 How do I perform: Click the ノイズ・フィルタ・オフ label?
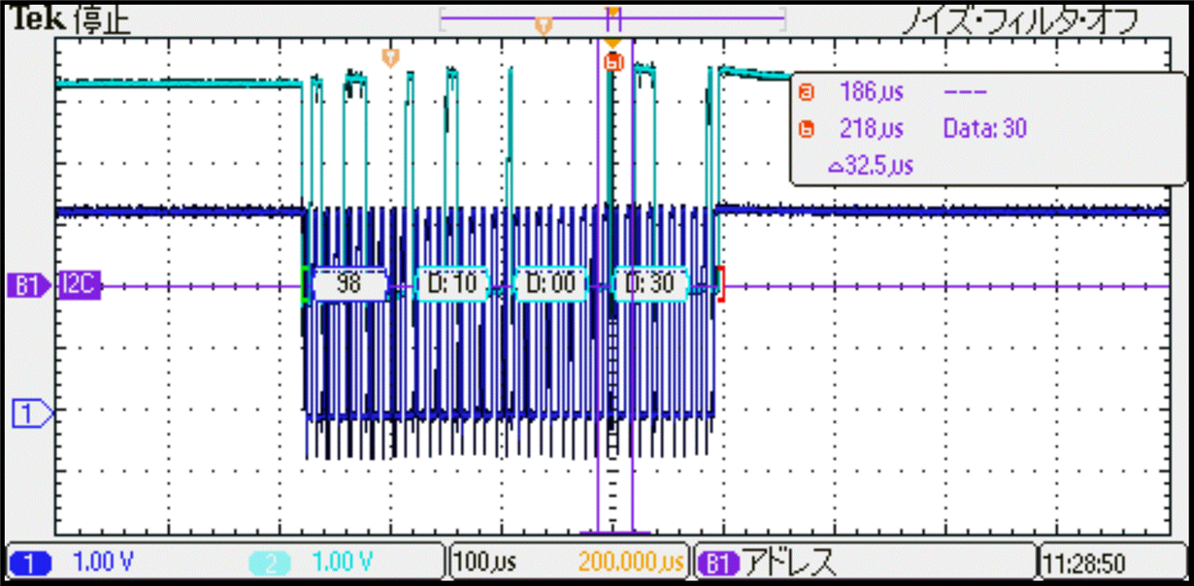[x=1019, y=21]
